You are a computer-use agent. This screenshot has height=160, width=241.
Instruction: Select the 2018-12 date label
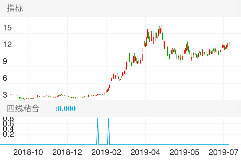pos(68,152)
